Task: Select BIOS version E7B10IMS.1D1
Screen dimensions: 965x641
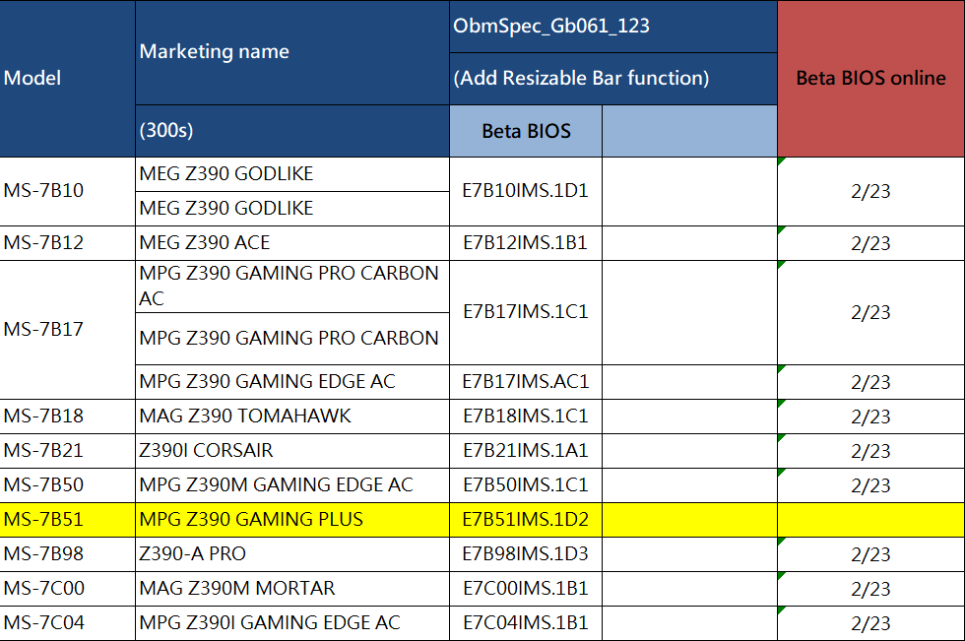Action: click(526, 191)
